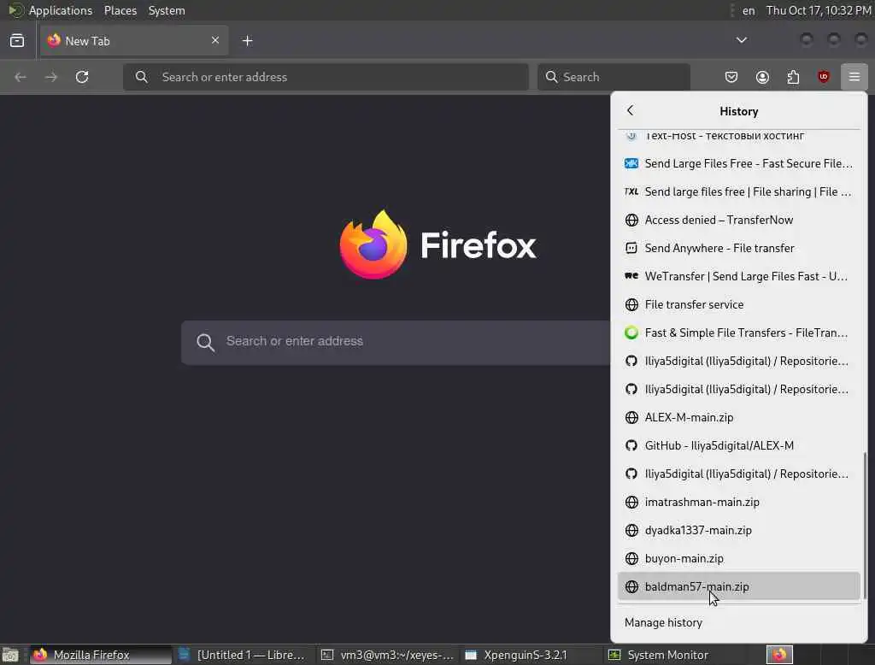Close the New Tab tab
Screen dimensions: 875x665
tap(215, 40)
